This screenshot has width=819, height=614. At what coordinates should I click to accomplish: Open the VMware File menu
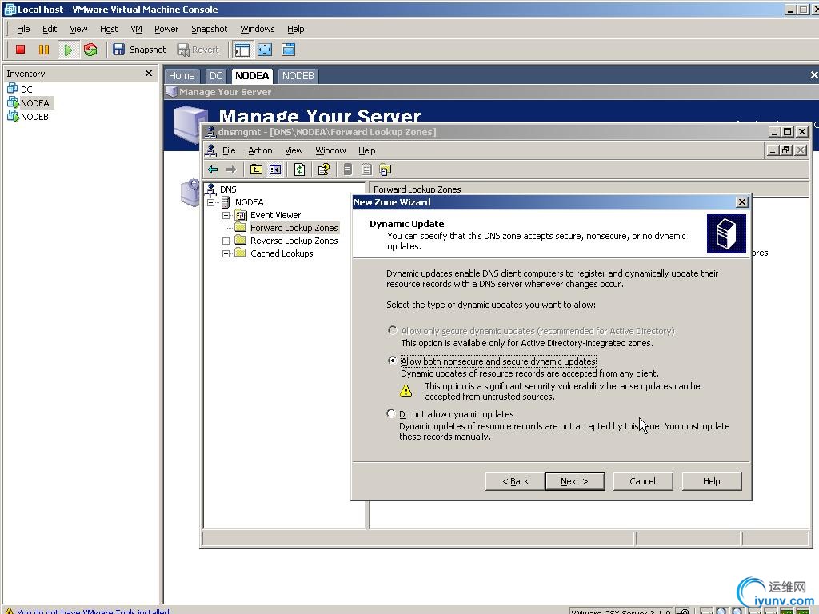click(23, 29)
